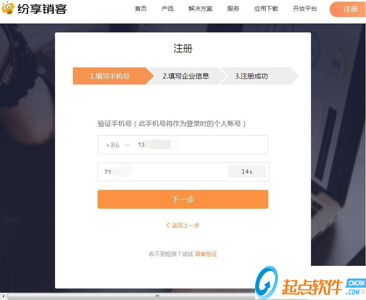Select the 2.填写企业信息 step tab
The height and width of the screenshot is (300, 366).
click(186, 76)
